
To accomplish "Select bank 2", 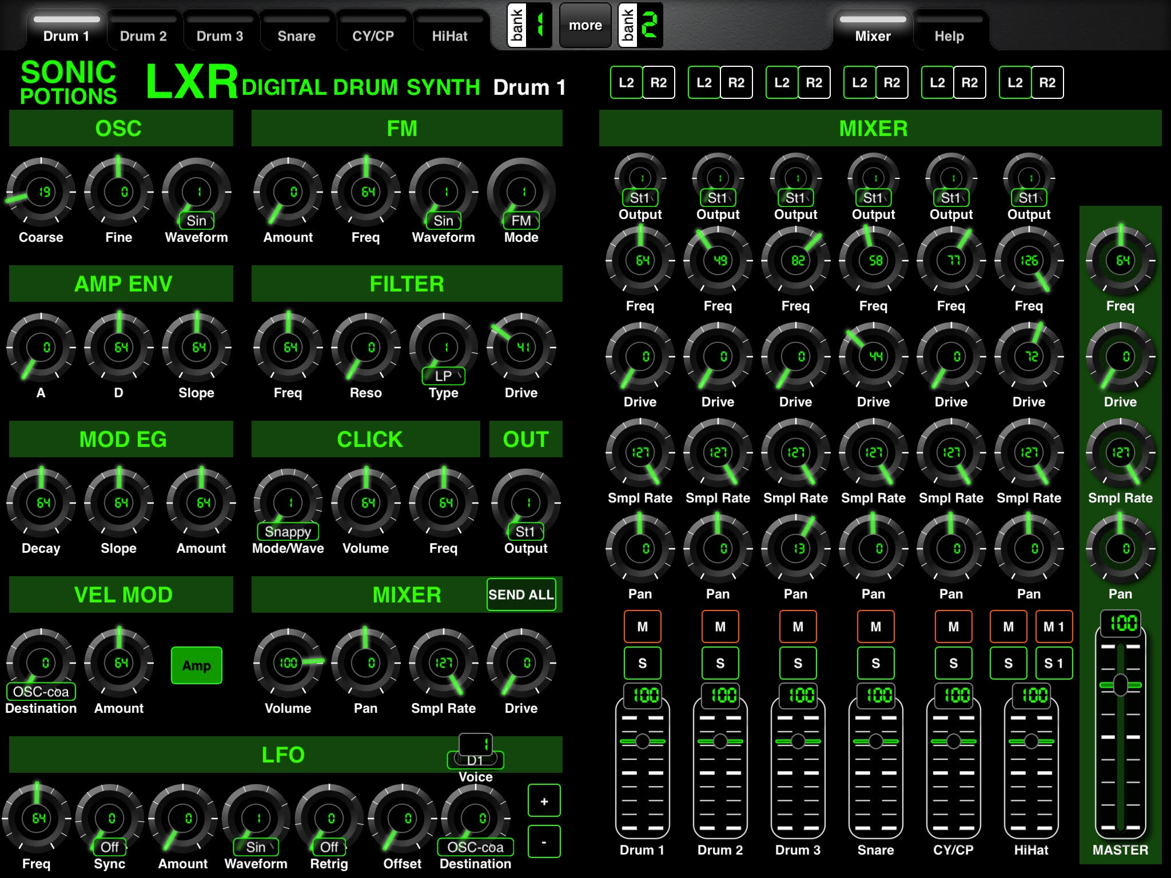I will click(640, 25).
